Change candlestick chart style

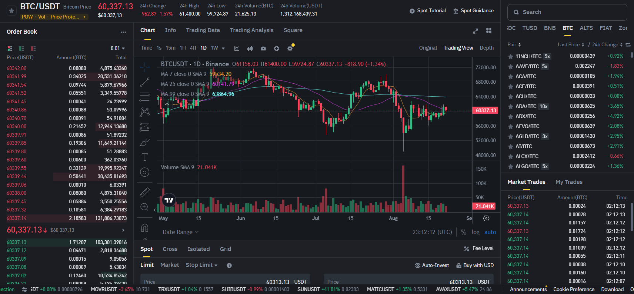coord(250,48)
